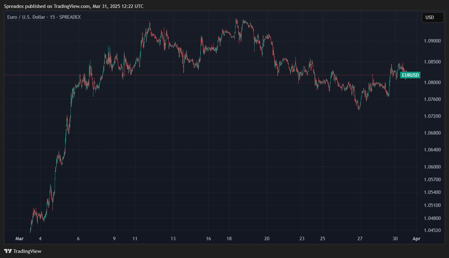Image resolution: width=449 pixels, height=258 pixels.
Task: Click the 11 date label on time axis
Action: click(x=135, y=239)
